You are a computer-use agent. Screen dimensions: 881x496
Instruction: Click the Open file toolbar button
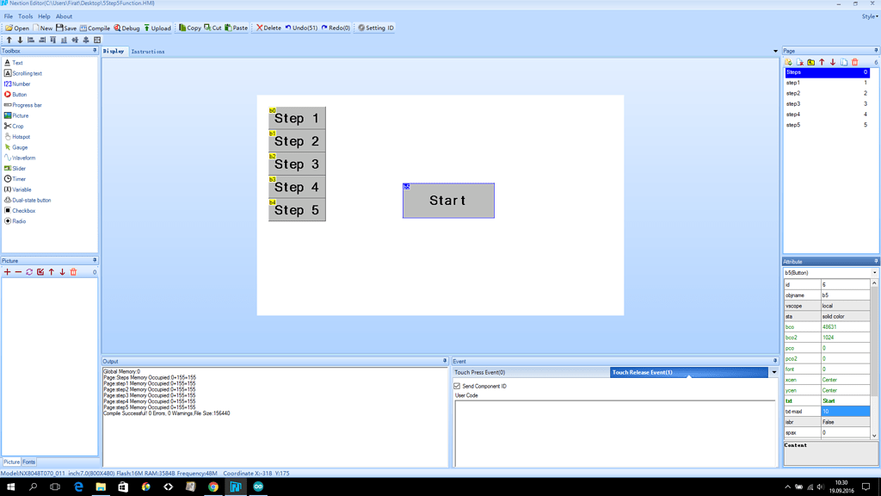click(x=17, y=28)
